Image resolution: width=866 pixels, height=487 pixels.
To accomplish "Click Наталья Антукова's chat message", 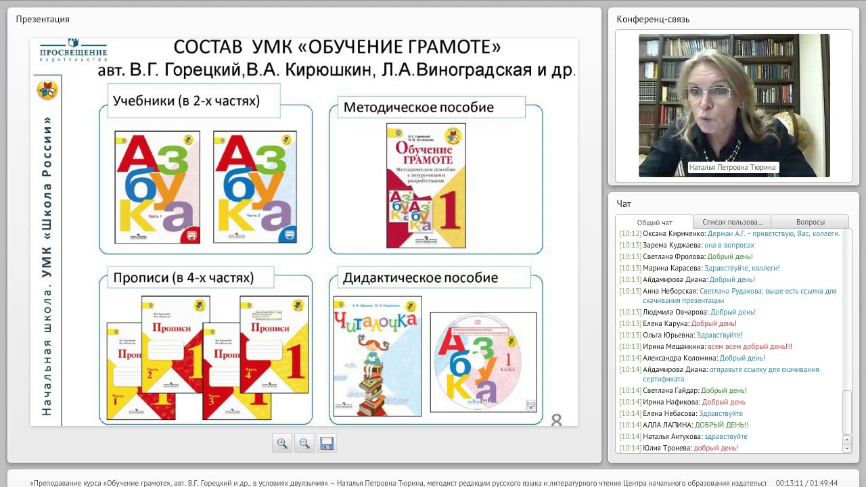I will (x=683, y=436).
